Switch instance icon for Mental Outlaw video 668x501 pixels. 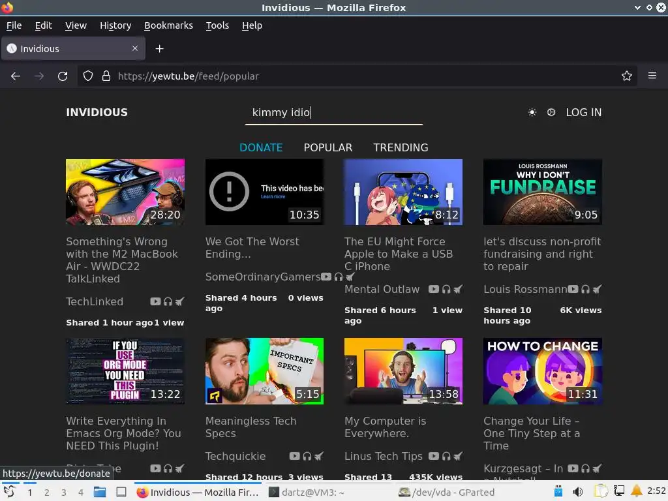point(458,289)
